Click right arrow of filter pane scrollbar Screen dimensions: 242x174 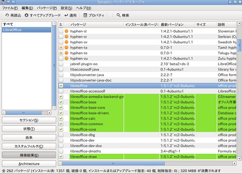50,113
